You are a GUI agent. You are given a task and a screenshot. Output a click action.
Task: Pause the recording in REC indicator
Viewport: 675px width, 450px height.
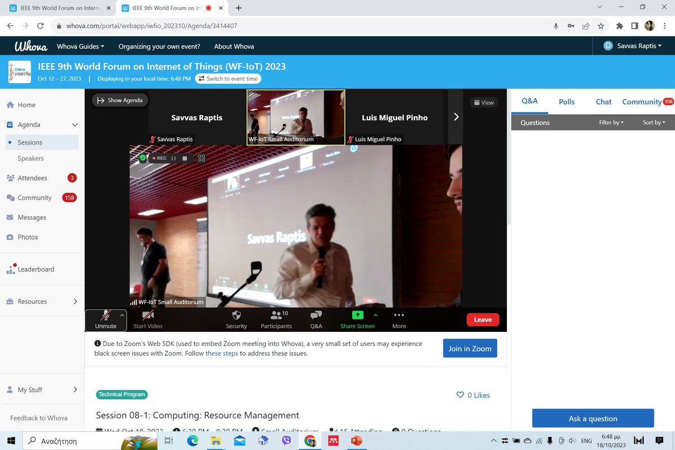click(x=174, y=158)
